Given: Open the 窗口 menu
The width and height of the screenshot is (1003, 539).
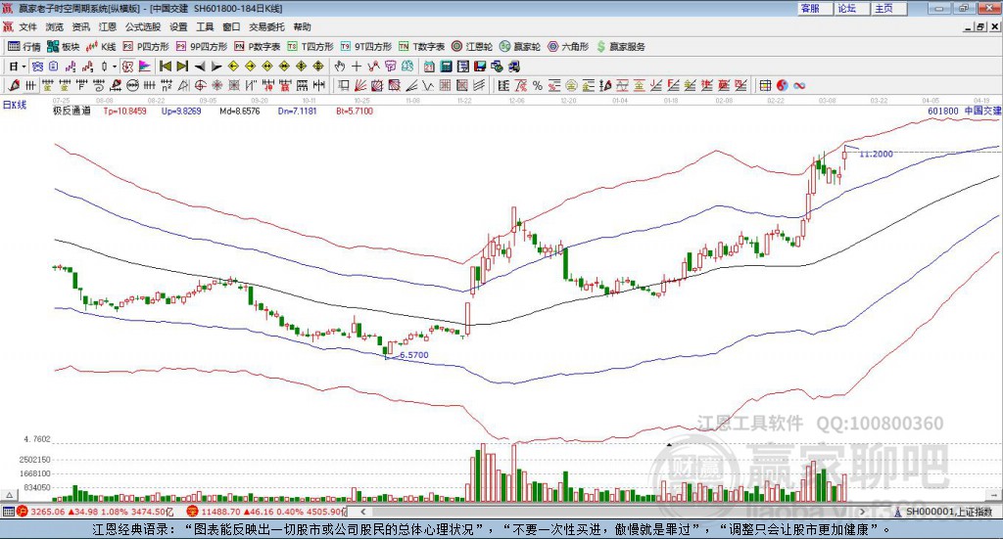Looking at the screenshot, I should [231, 26].
